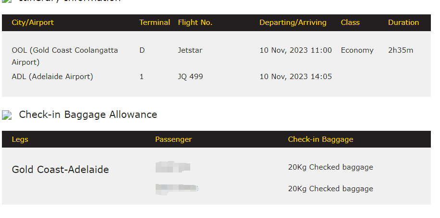Click the second blurred passenger name
Viewport: 440px width, 218px height.
177,188
